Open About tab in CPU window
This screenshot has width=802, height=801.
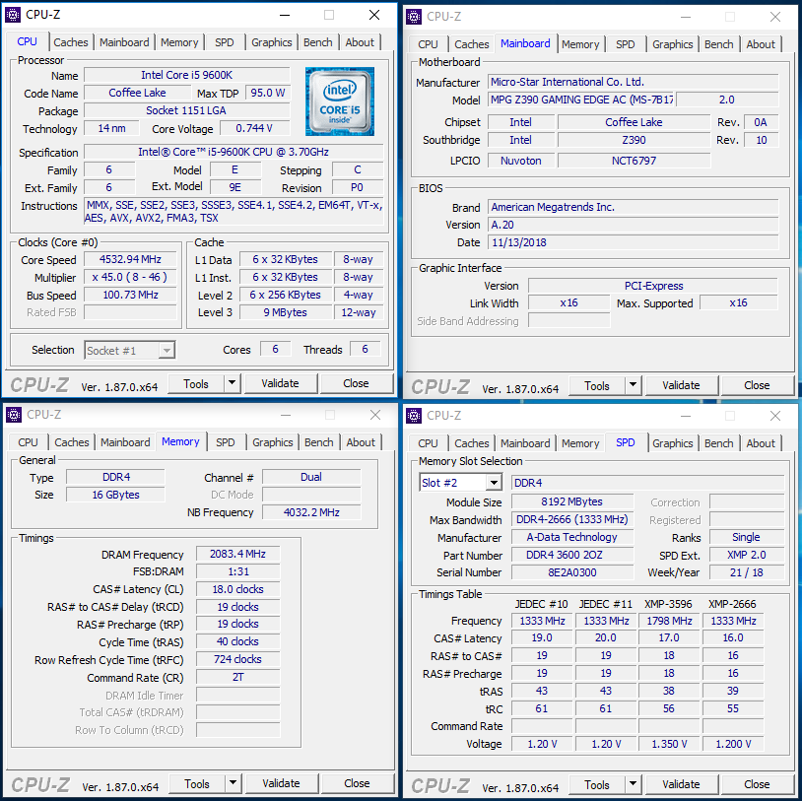pyautogui.click(x=360, y=42)
